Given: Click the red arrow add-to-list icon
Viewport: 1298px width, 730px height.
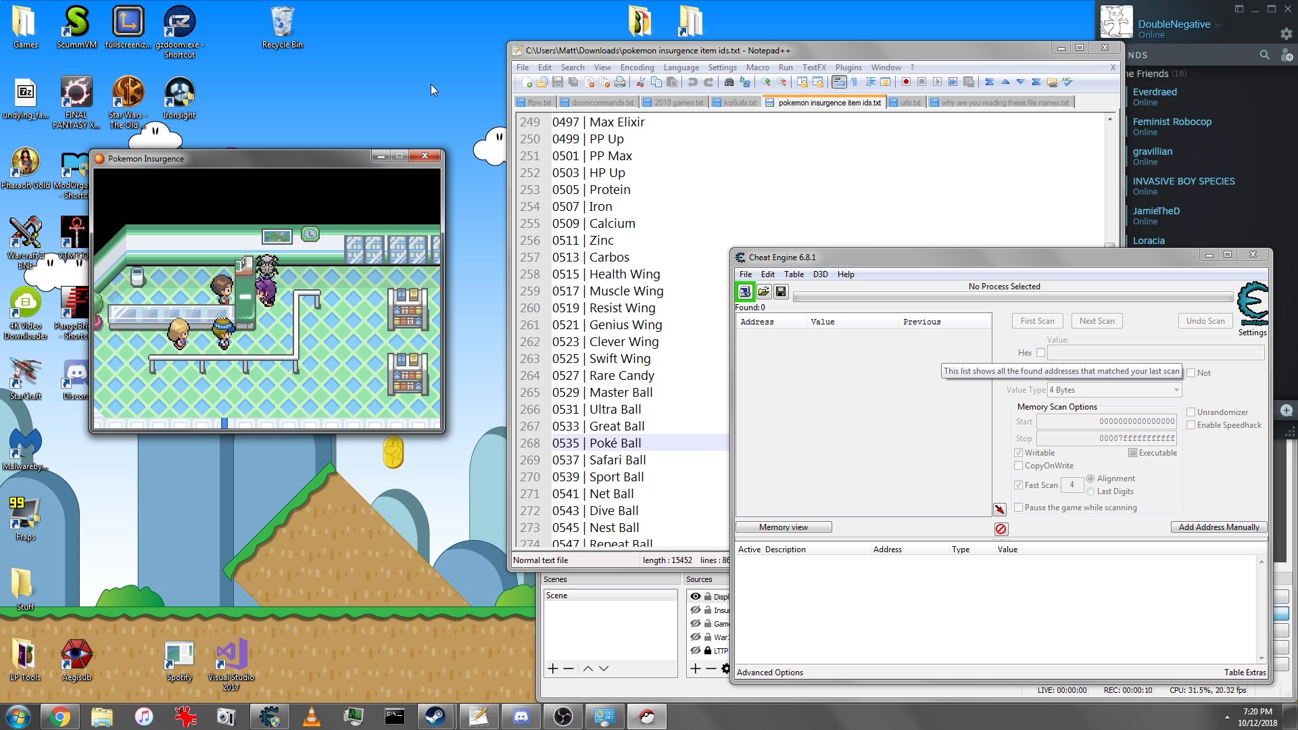Looking at the screenshot, I should 1000,509.
